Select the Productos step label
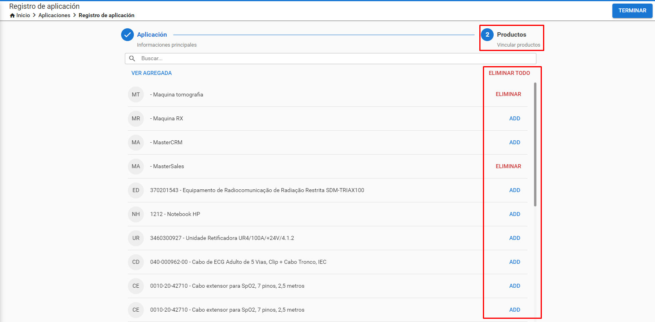This screenshot has height=322, width=655. pyautogui.click(x=512, y=35)
